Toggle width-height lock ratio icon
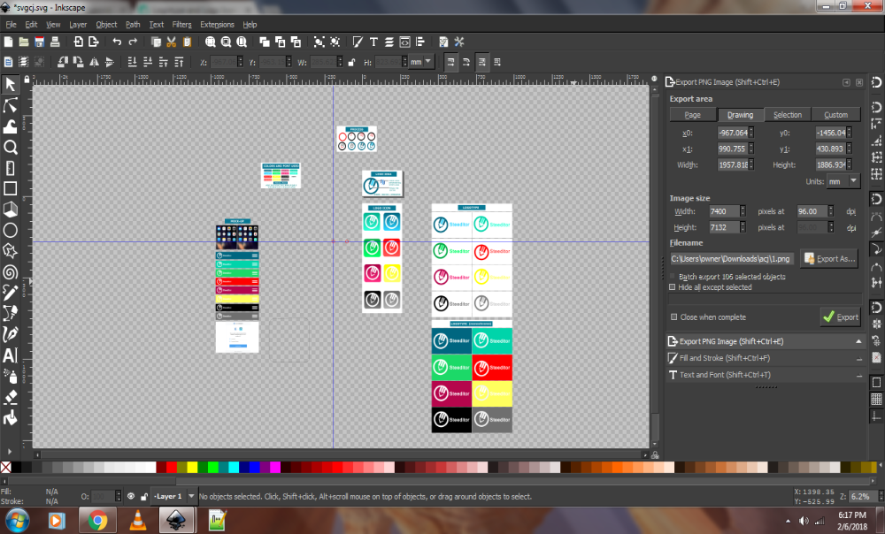This screenshot has height=534, width=885. tap(351, 62)
